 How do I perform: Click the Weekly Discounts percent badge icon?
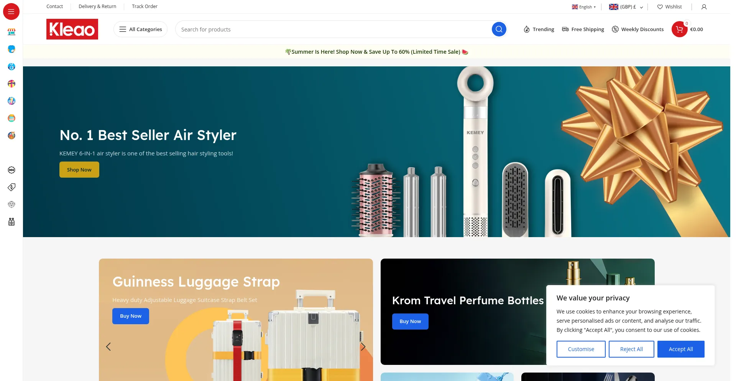[615, 29]
